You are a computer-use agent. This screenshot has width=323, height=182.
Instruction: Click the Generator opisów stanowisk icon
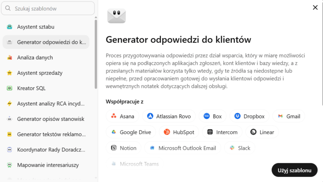click(x=10, y=119)
